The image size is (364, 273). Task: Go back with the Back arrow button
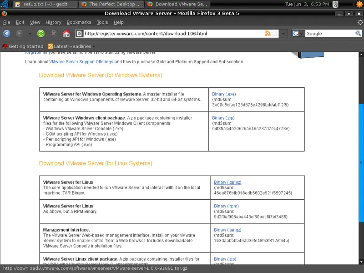coord(7,33)
